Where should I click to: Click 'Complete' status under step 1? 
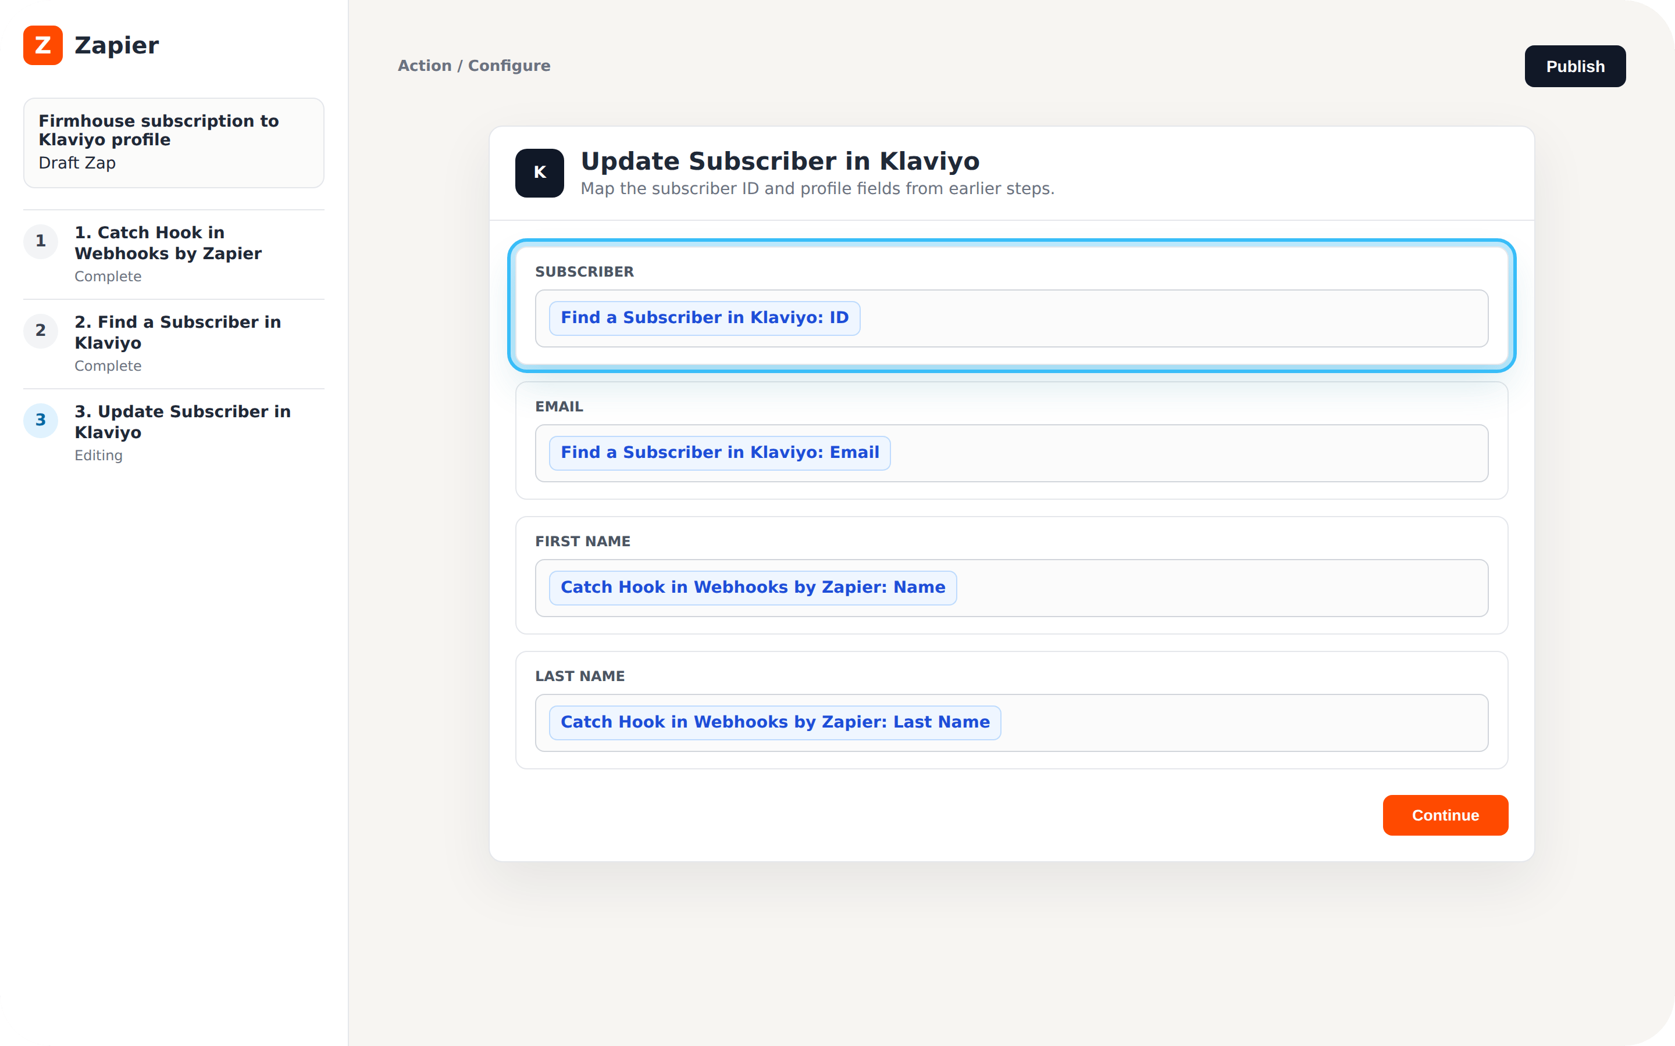coord(108,277)
